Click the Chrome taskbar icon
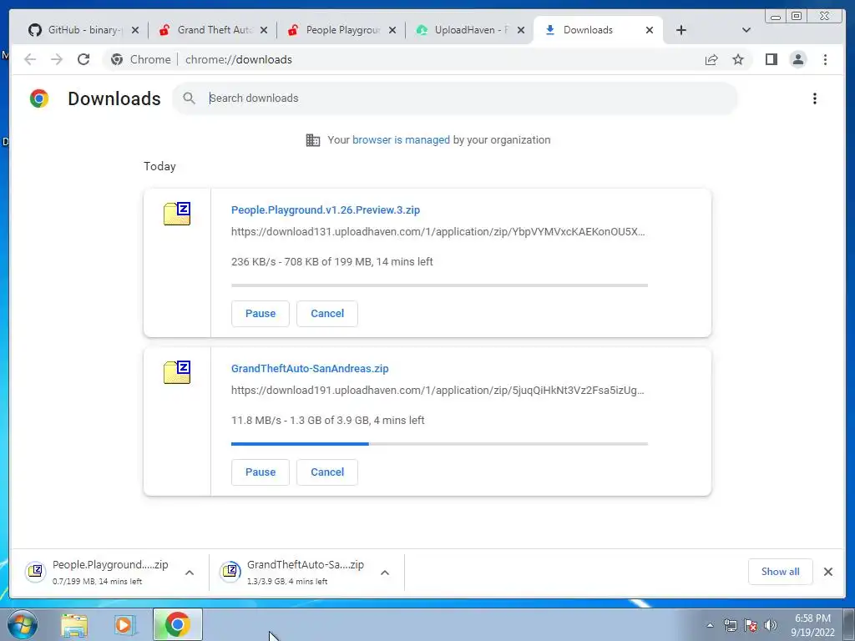This screenshot has height=641, width=855. 178,624
